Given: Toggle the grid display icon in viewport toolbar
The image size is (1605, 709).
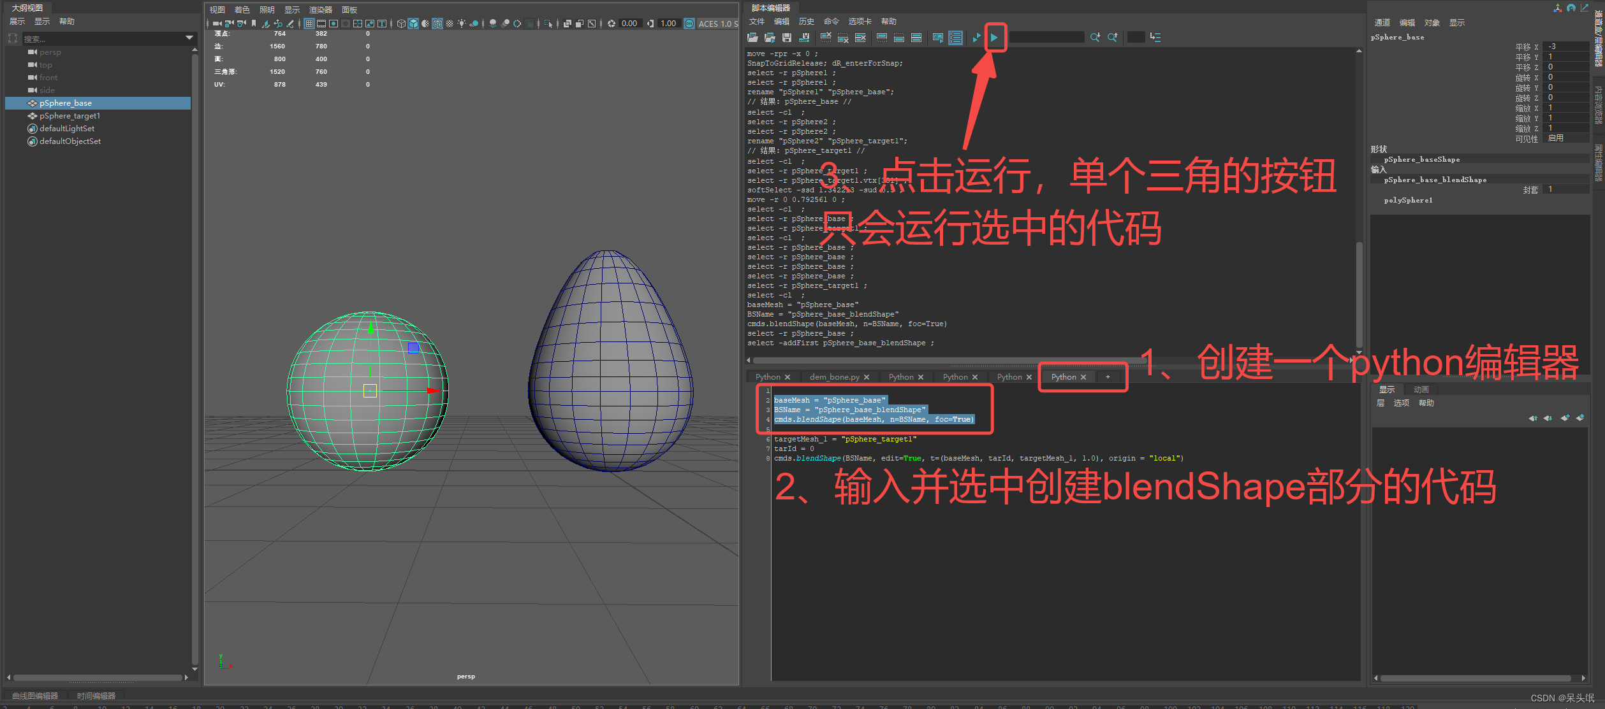Looking at the screenshot, I should (309, 24).
